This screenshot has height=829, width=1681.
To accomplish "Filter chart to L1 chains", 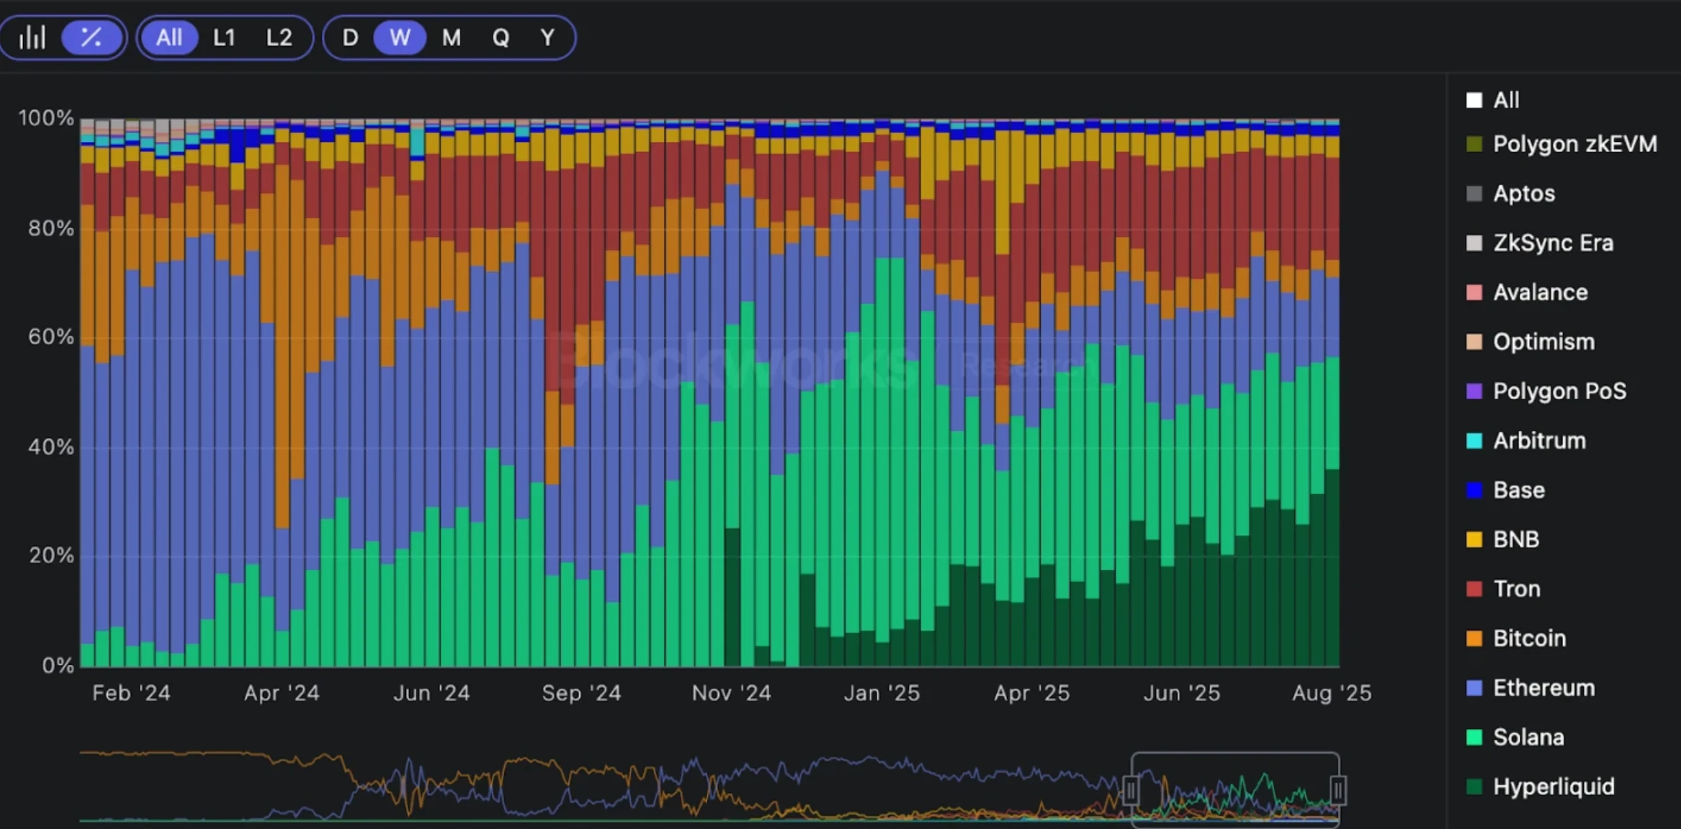I will click(x=224, y=37).
